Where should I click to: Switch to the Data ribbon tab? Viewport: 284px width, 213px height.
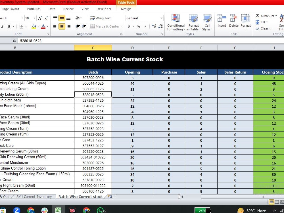52,9
